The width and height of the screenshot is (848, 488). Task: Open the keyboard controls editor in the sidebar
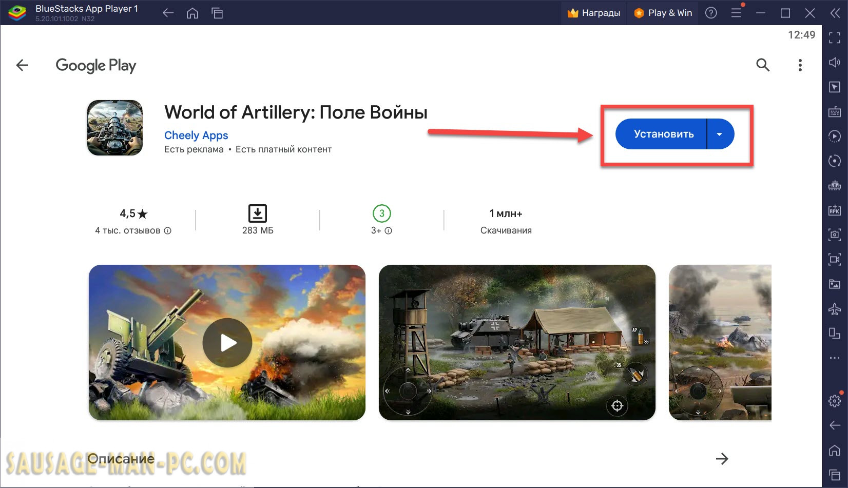[835, 111]
